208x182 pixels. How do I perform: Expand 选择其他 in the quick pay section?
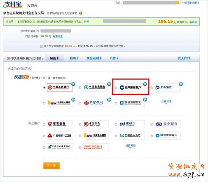click(x=166, y=101)
